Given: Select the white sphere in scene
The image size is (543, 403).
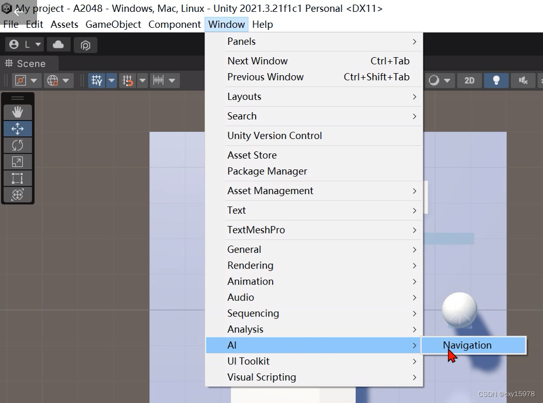Looking at the screenshot, I should [x=459, y=310].
